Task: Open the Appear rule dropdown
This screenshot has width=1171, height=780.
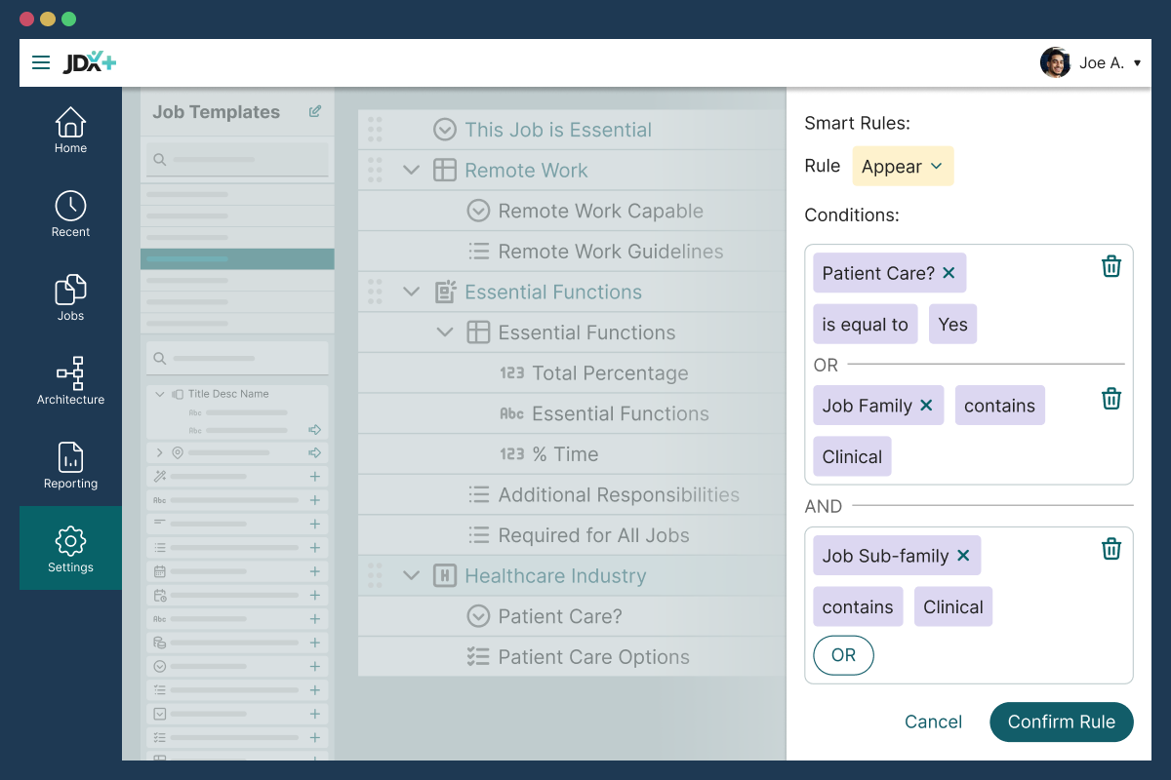Action: (903, 166)
